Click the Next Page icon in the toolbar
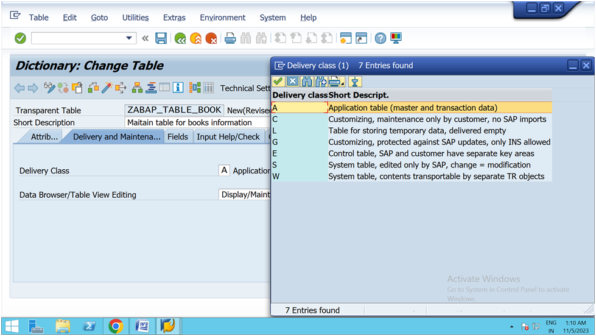 pos(311,38)
